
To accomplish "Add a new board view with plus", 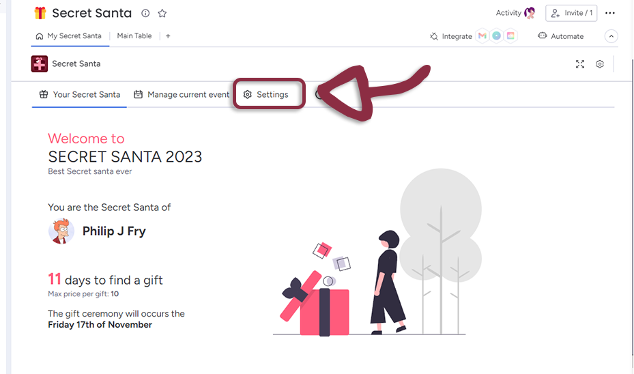I will 168,36.
